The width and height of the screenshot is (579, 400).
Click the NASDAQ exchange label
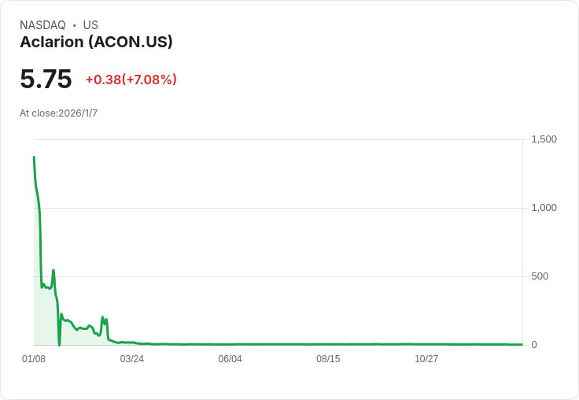pyautogui.click(x=42, y=25)
